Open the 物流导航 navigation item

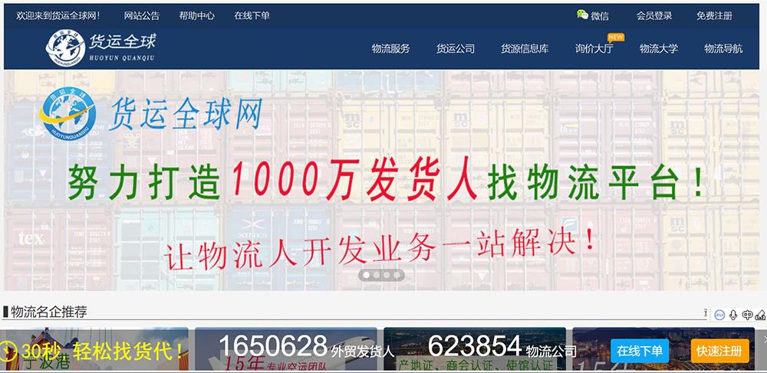(x=723, y=49)
